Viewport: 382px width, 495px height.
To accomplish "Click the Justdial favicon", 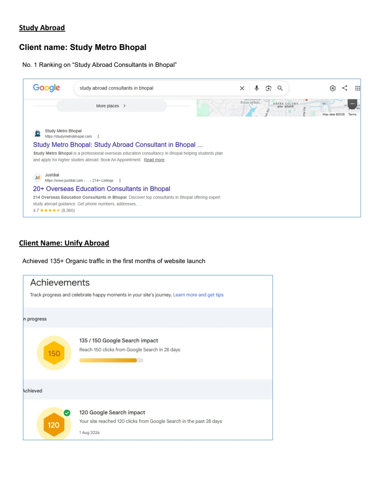I will point(37,177).
